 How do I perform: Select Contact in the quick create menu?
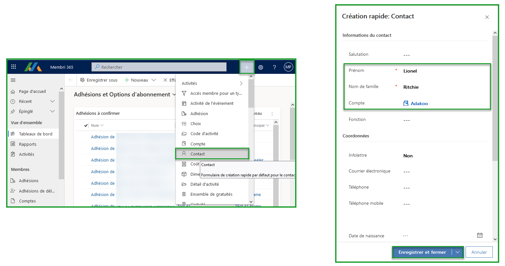(x=198, y=154)
